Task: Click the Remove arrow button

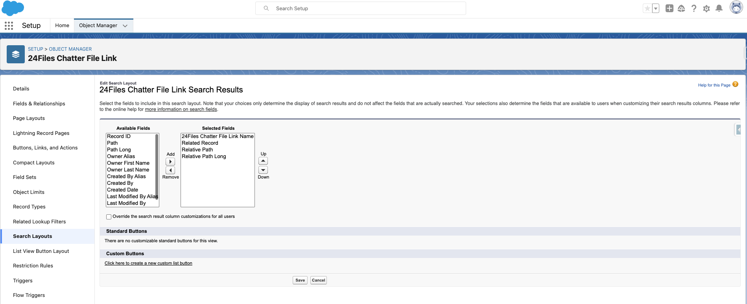Action: click(x=170, y=170)
